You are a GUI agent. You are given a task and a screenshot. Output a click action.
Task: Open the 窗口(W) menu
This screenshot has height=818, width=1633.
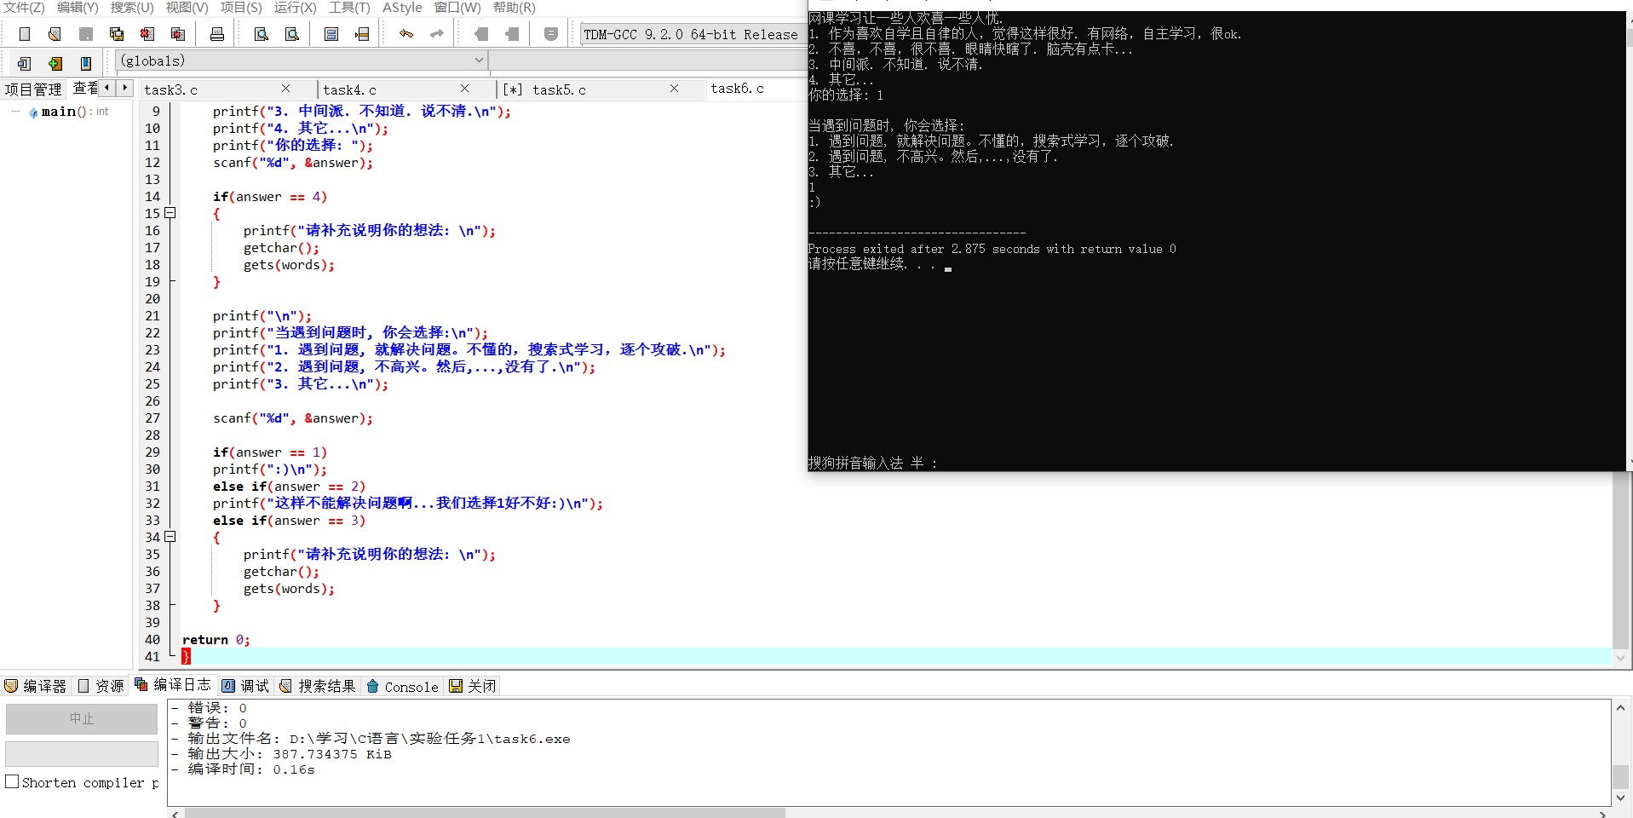[457, 8]
